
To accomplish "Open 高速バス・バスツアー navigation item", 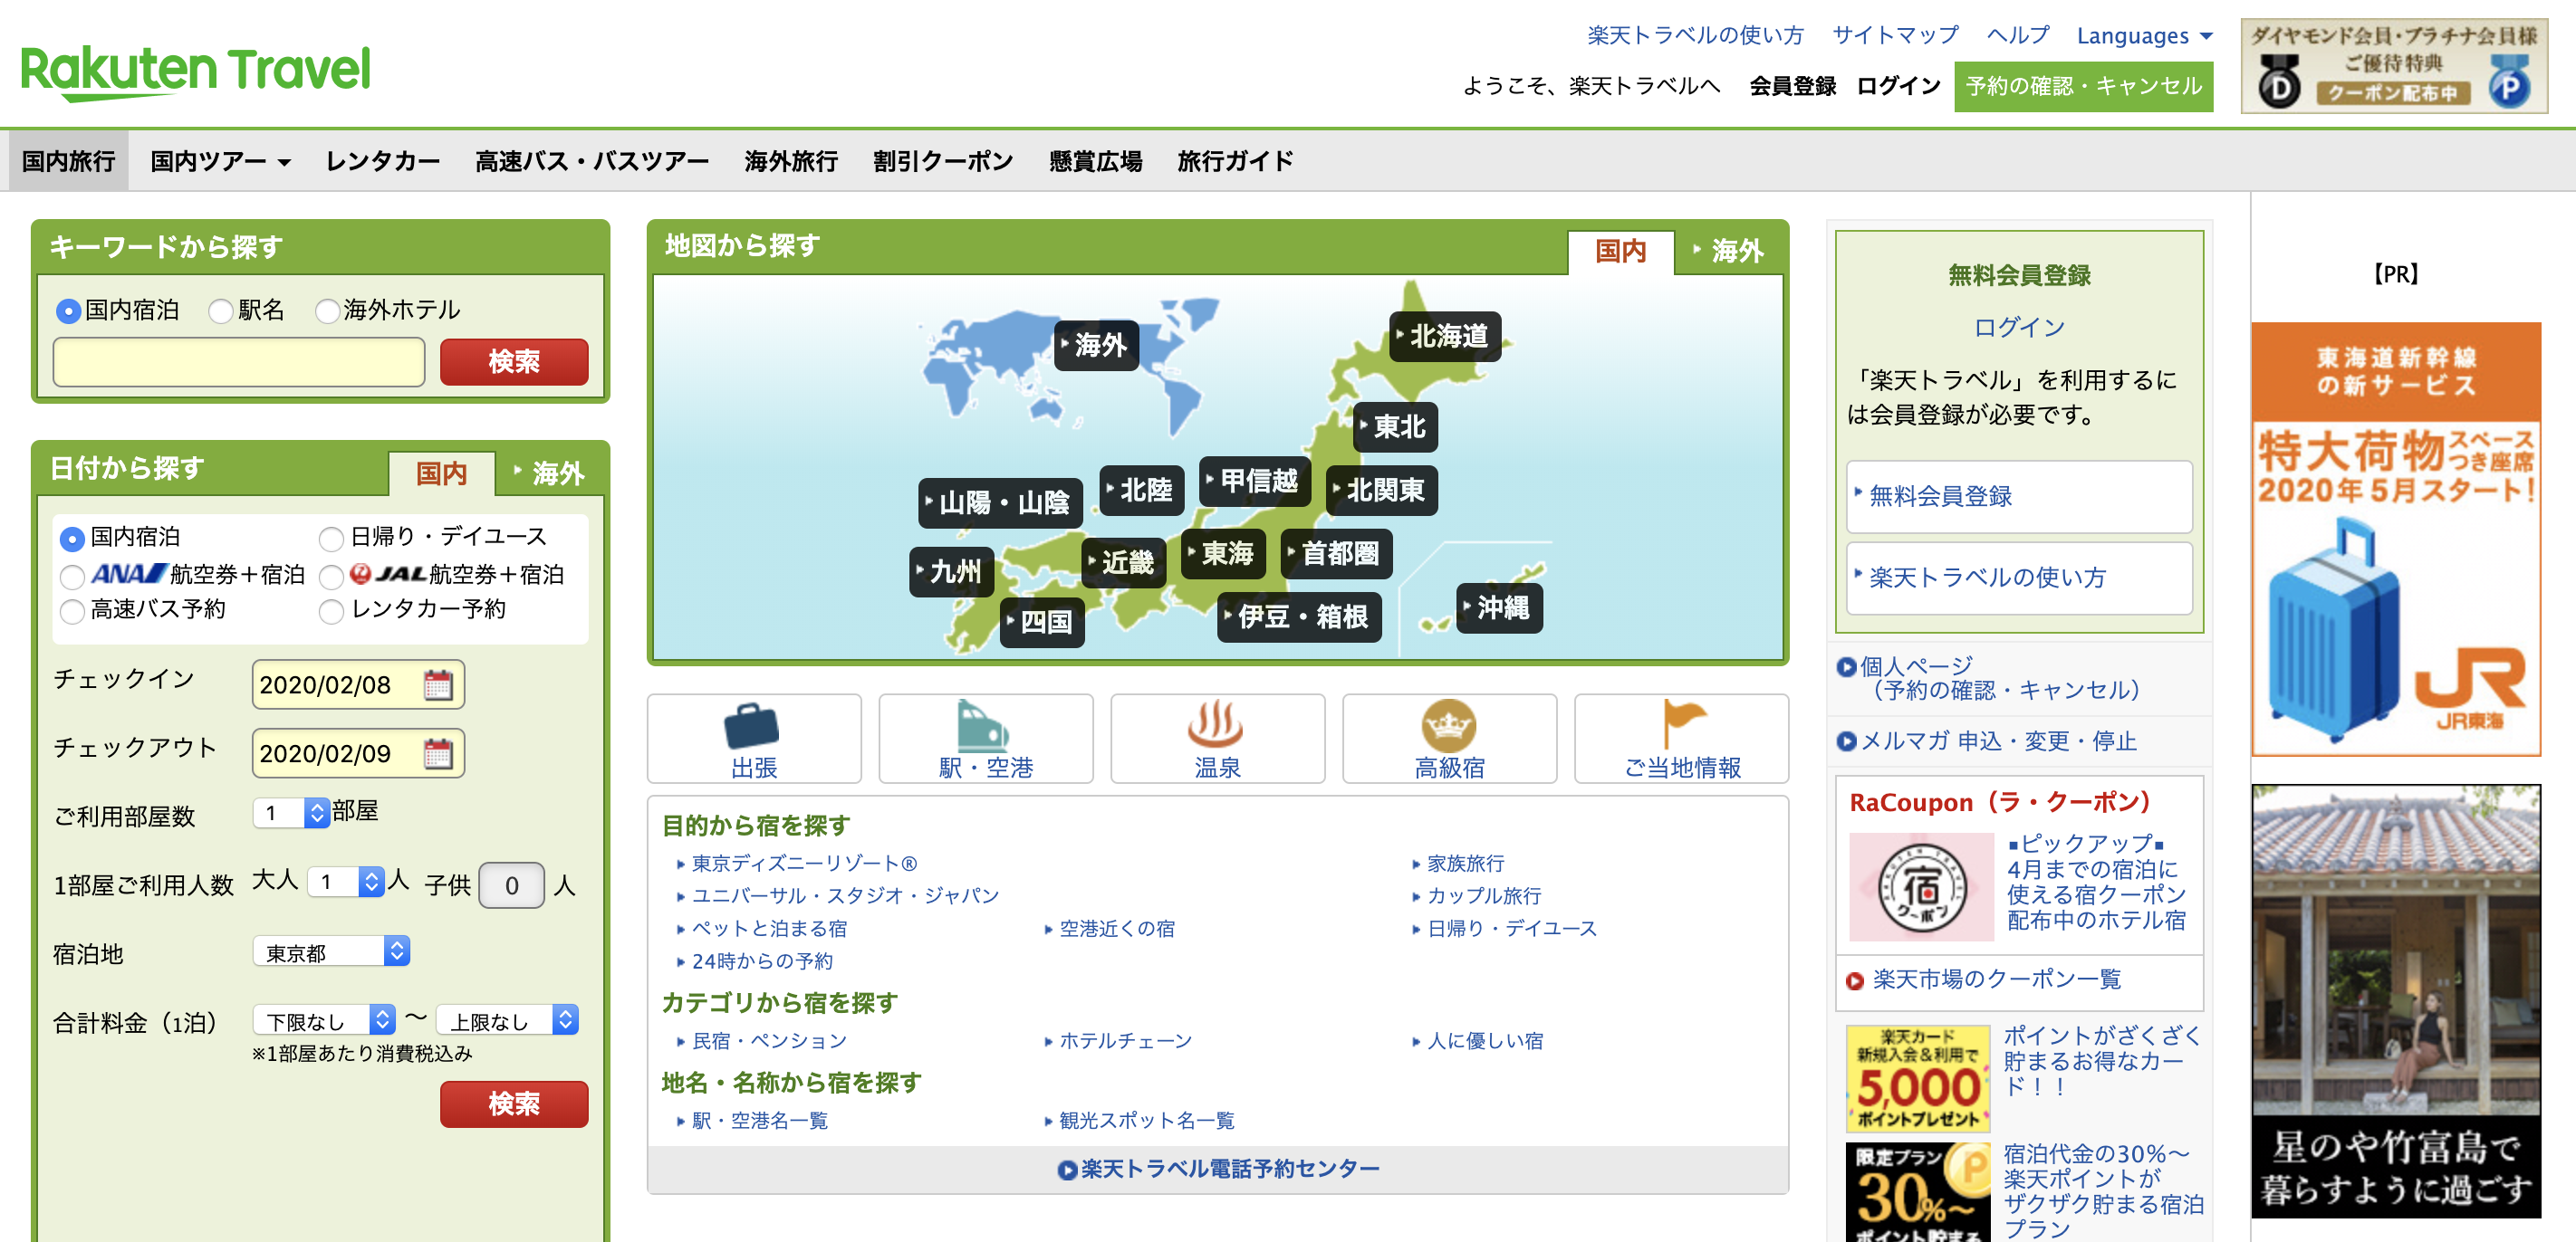I will tap(592, 161).
